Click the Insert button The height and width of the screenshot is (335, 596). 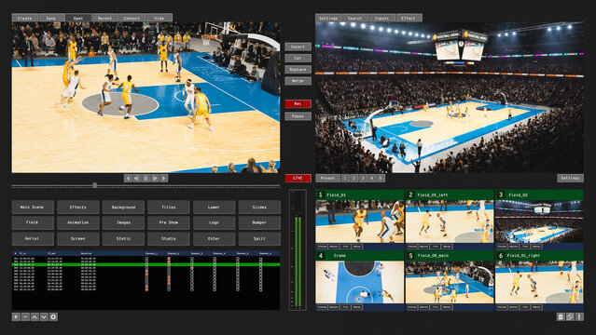click(298, 47)
